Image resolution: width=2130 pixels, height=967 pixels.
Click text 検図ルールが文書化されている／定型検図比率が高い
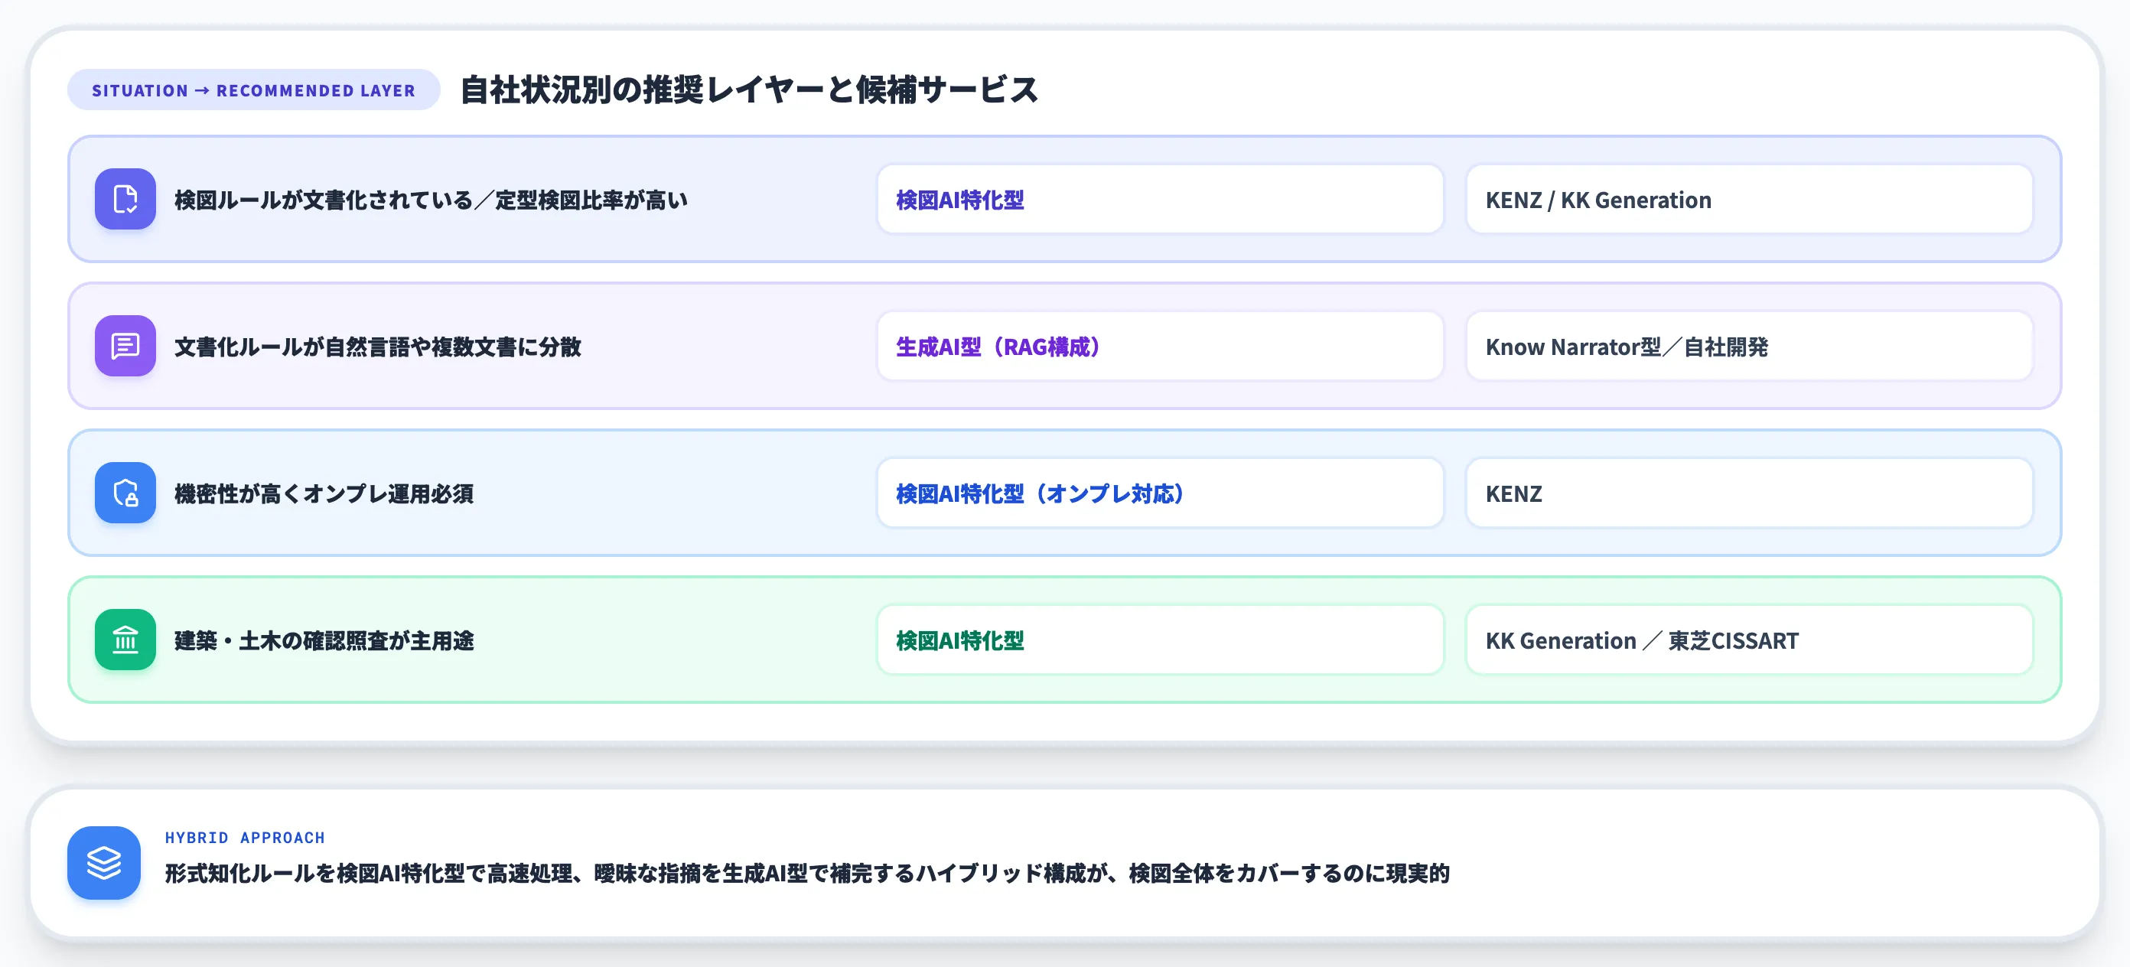coord(431,200)
